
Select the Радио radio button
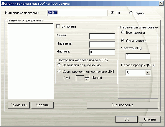(x=131, y=13)
